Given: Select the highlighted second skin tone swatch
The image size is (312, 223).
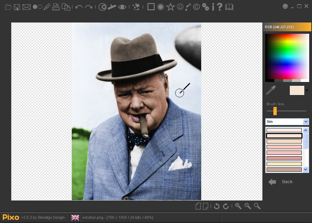Looking at the screenshot, I should click(284, 136).
